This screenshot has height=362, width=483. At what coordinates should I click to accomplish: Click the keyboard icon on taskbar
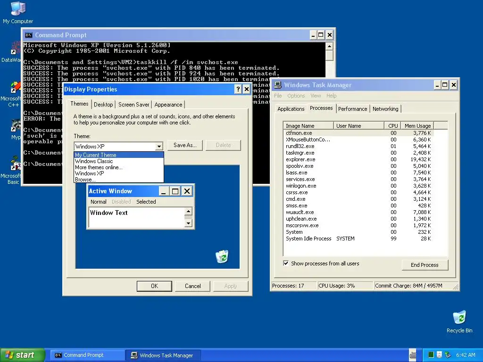413,355
